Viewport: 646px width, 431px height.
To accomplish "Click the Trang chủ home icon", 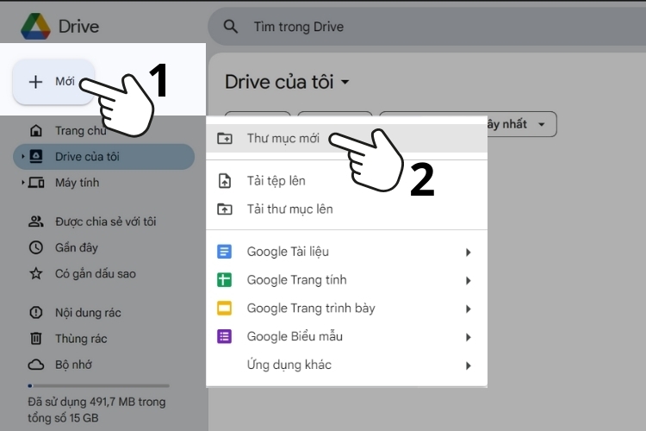I will [36, 131].
